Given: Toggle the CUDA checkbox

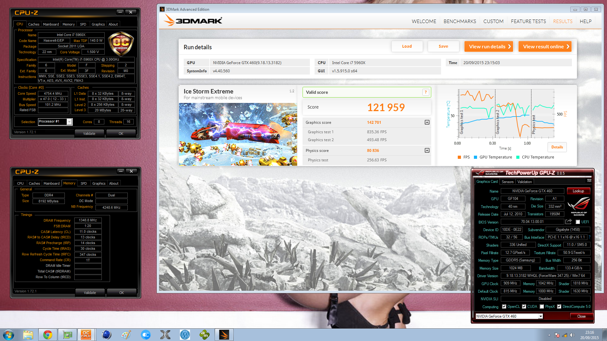Looking at the screenshot, I should [524, 307].
